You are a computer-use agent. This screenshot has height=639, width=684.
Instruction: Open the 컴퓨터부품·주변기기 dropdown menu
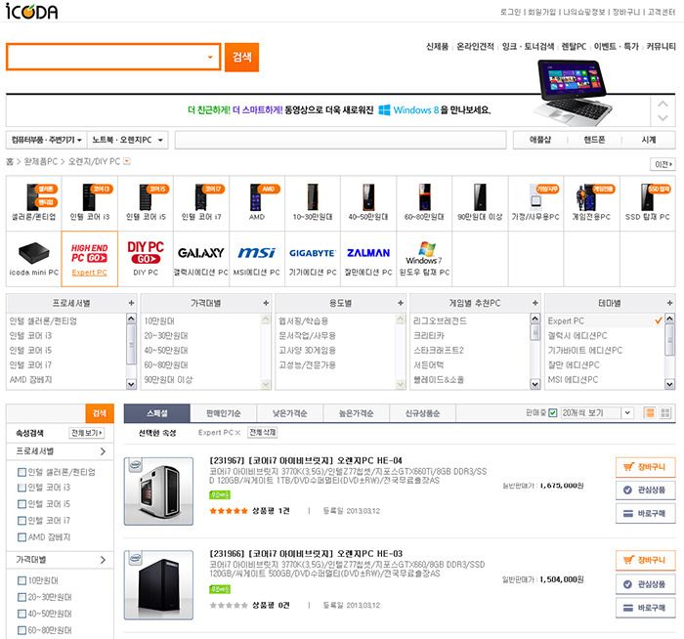[46, 140]
